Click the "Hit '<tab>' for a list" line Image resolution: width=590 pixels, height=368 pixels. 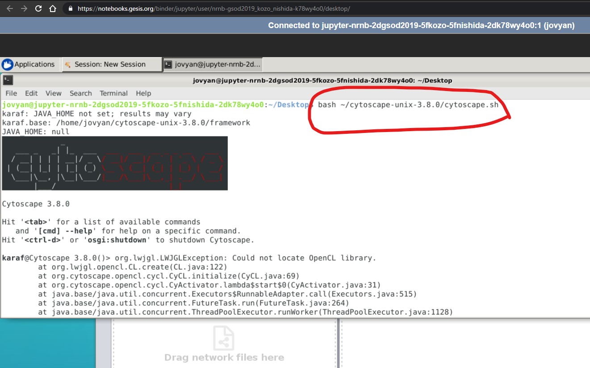click(x=101, y=222)
